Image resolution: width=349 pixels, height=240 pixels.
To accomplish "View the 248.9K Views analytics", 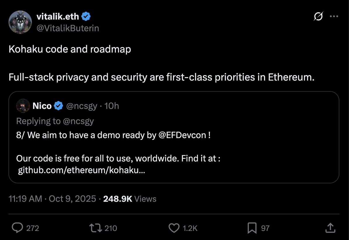I will coord(130,199).
